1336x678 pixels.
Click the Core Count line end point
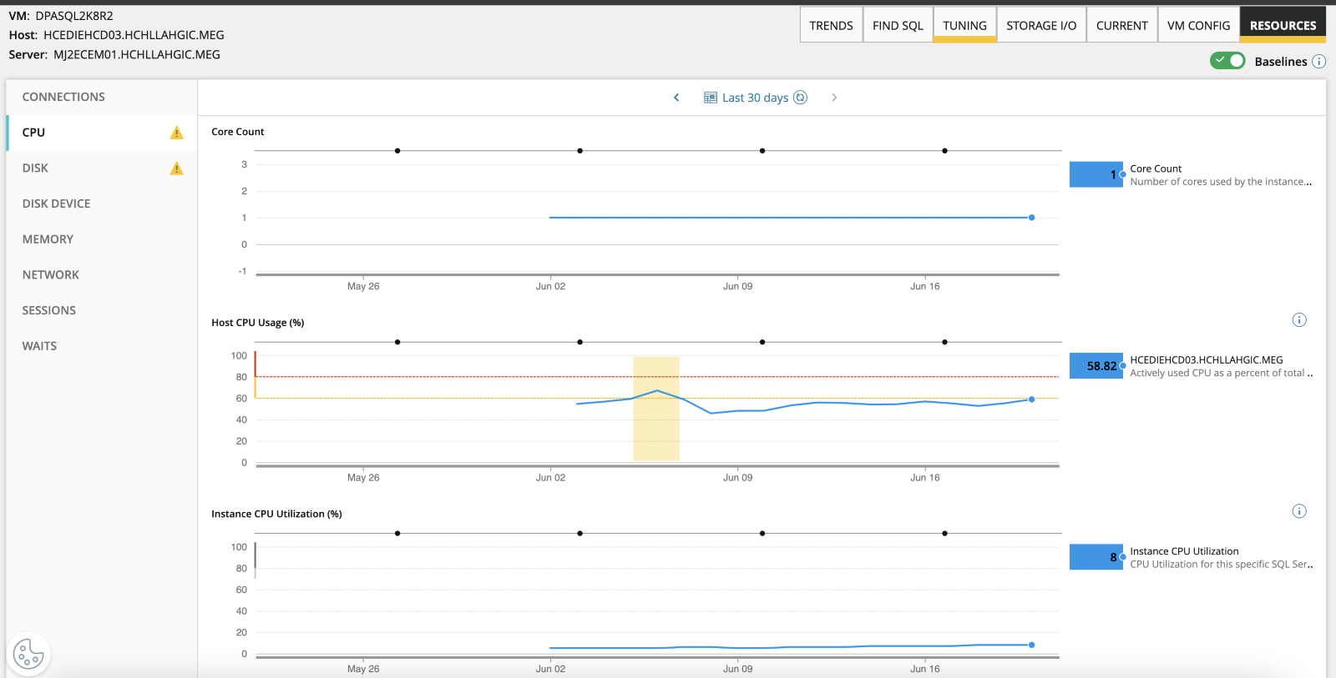(1032, 218)
